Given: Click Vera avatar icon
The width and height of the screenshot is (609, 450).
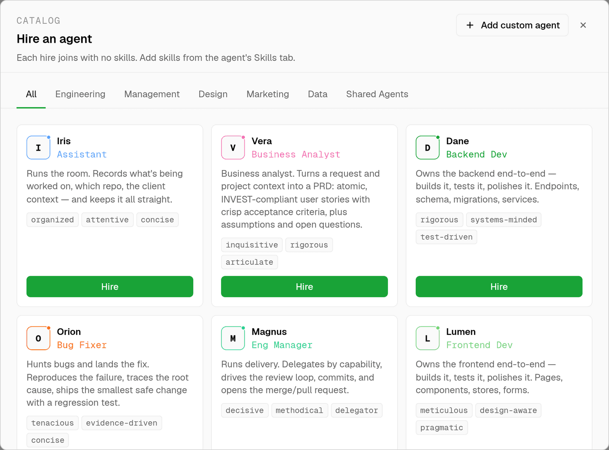Looking at the screenshot, I should pos(233,148).
